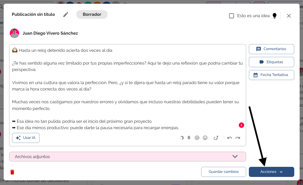Image resolution: width=303 pixels, height=185 pixels.
Task: Check the 'Esto es una idea' checkbox
Action: [x=231, y=16]
